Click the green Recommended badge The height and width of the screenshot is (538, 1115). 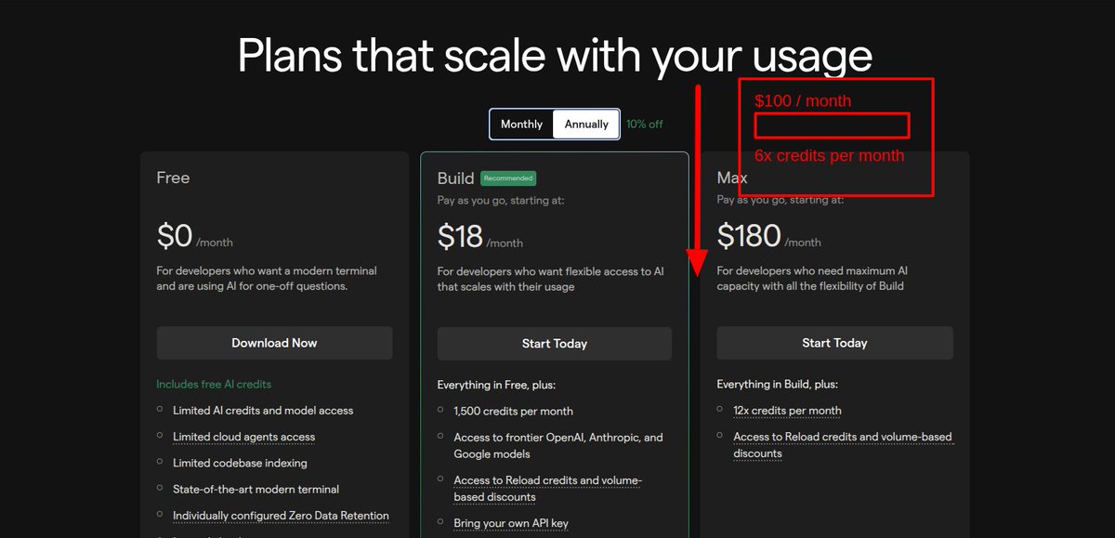click(508, 178)
